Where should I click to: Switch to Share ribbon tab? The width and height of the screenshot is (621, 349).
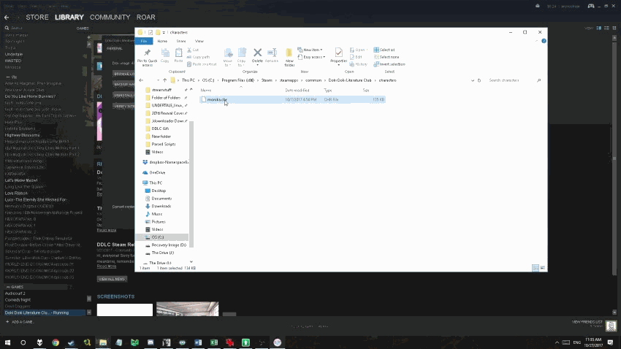pyautogui.click(x=181, y=41)
